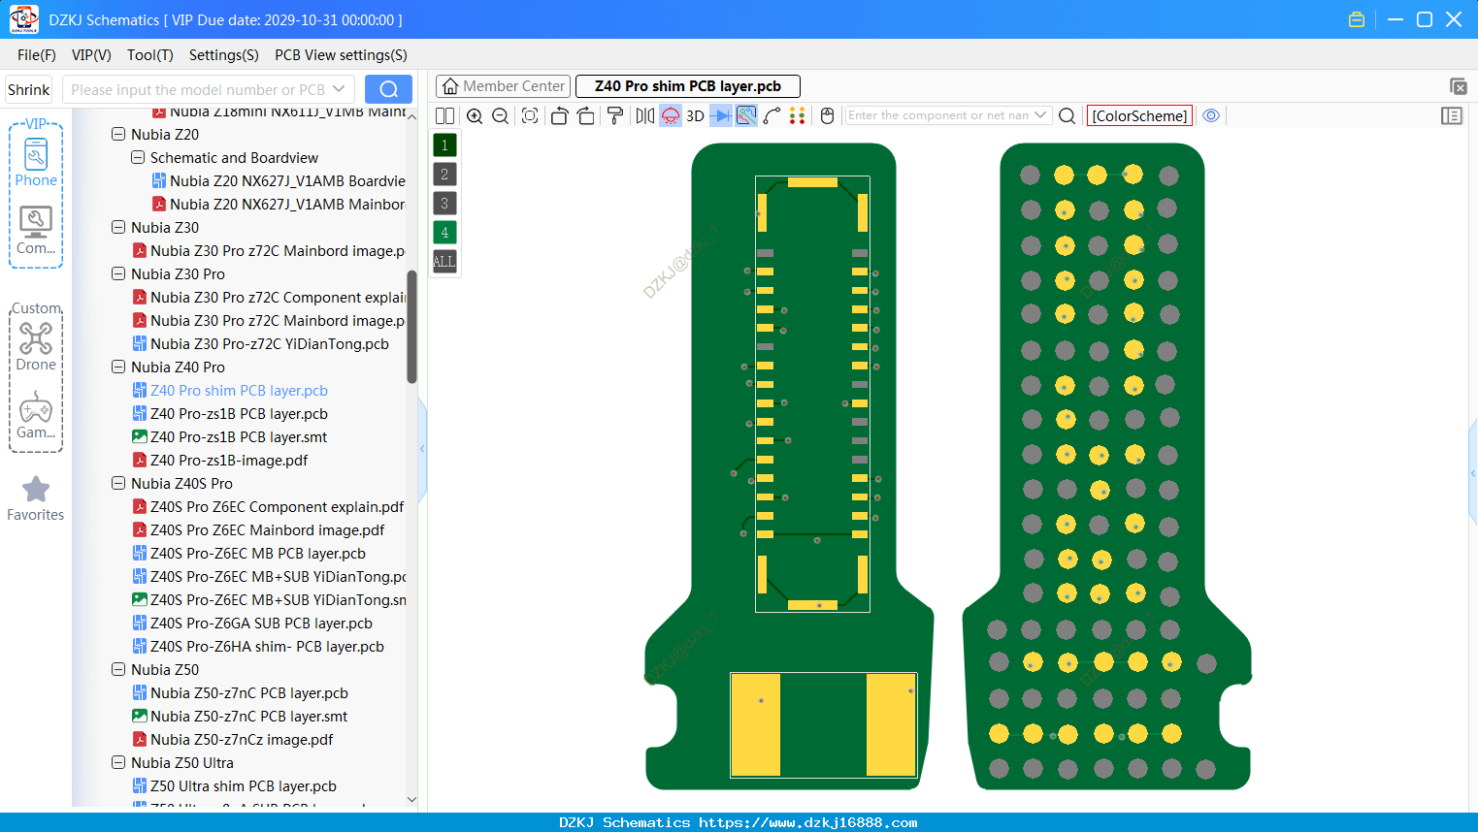Collapse the Nubia Z30 tree node
1478x832 pixels.
118,228
